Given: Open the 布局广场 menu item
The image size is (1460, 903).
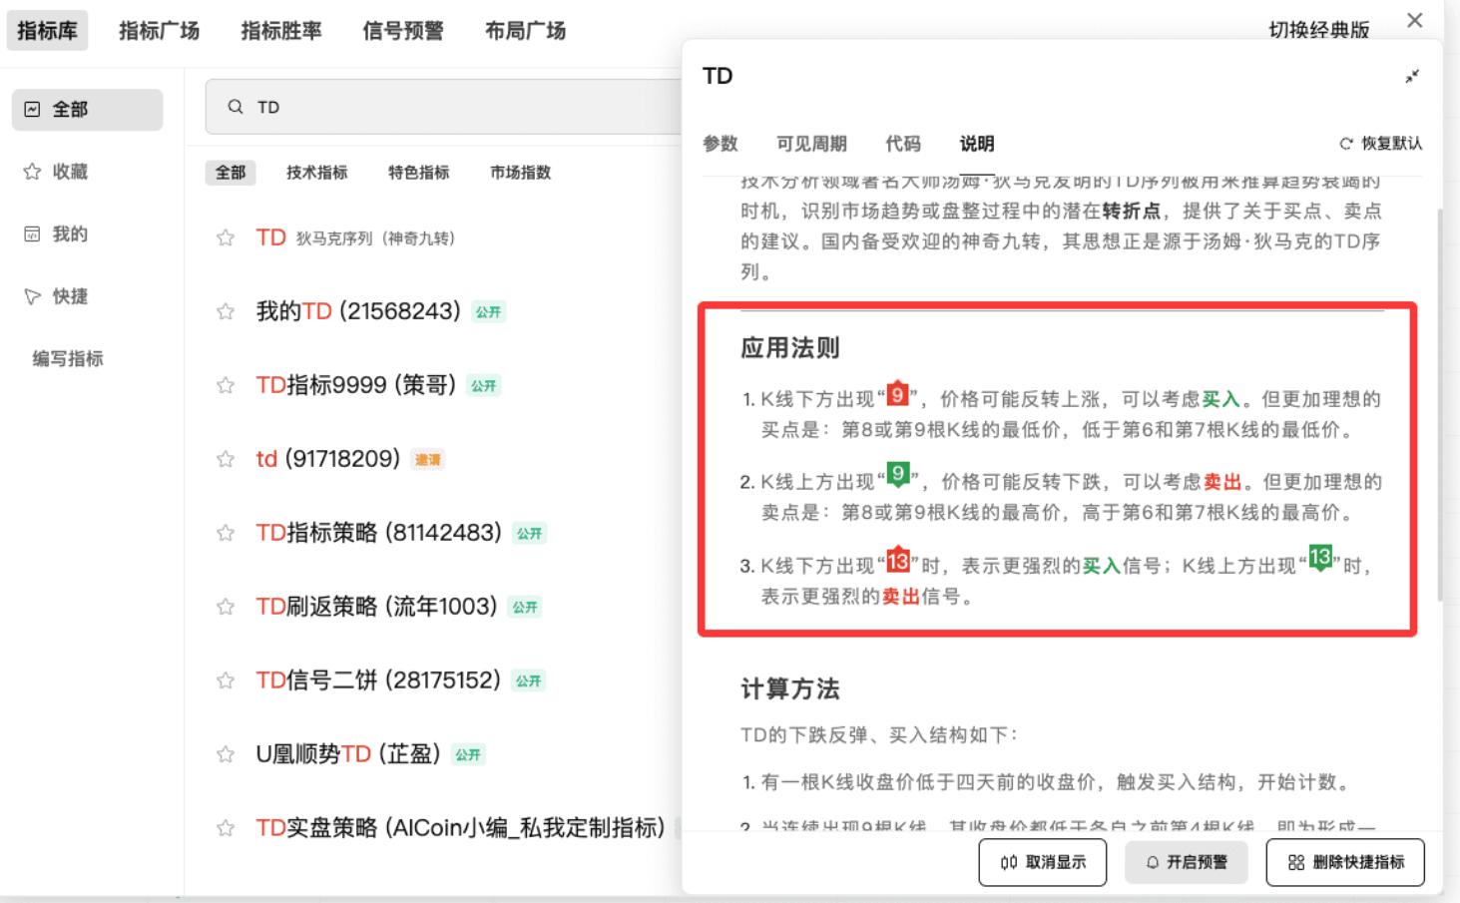Looking at the screenshot, I should tap(526, 30).
